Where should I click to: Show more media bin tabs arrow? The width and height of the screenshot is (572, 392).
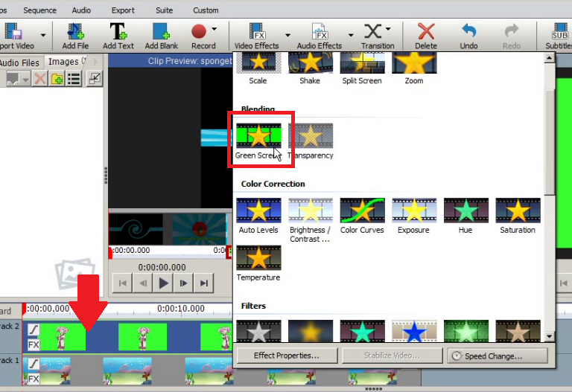[x=95, y=61]
